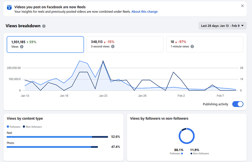The image size is (252, 162).
Task: Click the info icon next to 3-second views
Action: (113, 47)
